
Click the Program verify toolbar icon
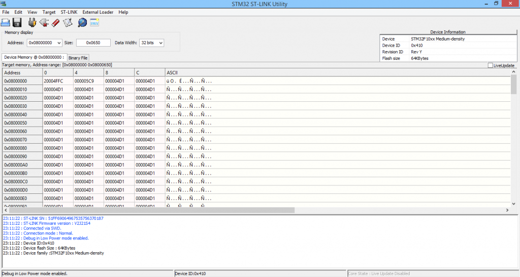[68, 22]
